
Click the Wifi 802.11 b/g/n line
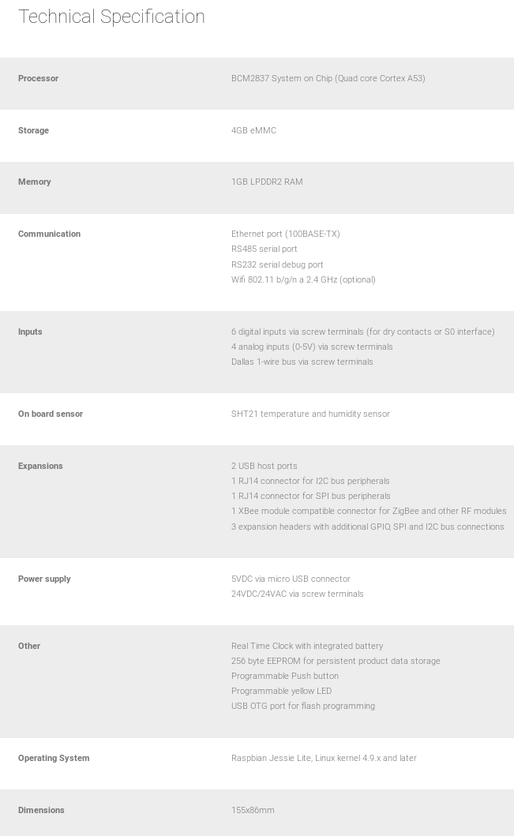303,279
